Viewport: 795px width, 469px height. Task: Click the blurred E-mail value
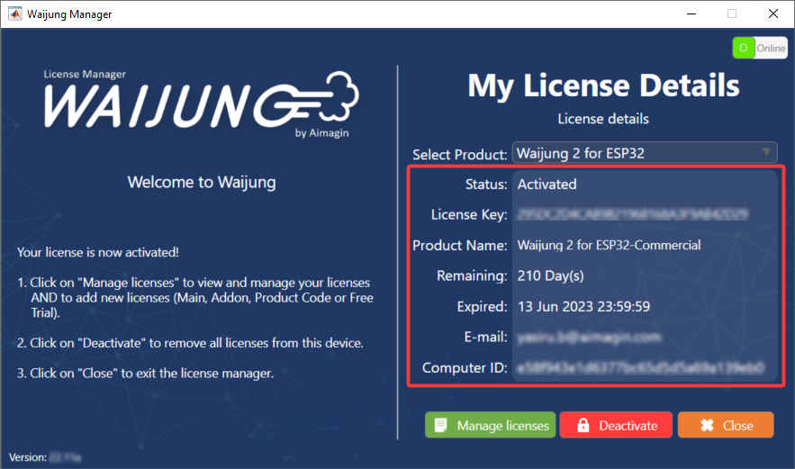(589, 338)
